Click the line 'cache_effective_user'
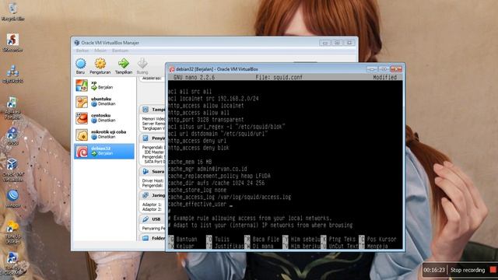The width and height of the screenshot is (498, 280). 197,204
